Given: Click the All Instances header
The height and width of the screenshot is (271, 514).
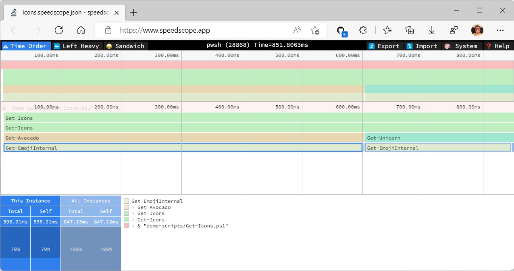Looking at the screenshot, I should 91,201.
